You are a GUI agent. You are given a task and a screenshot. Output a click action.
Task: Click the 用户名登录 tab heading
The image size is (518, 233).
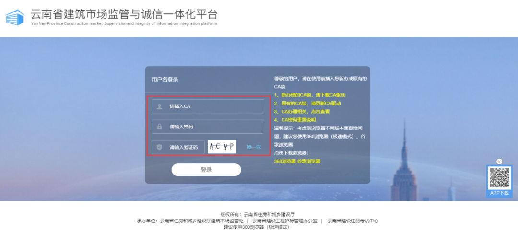[165, 79]
